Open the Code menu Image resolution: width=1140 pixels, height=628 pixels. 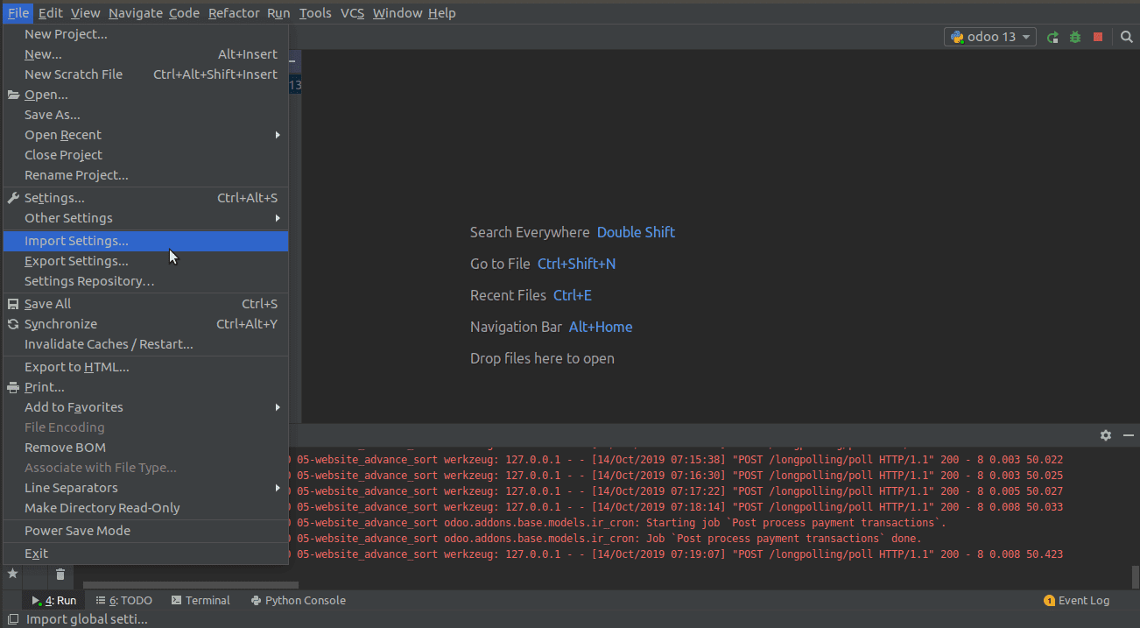click(184, 13)
